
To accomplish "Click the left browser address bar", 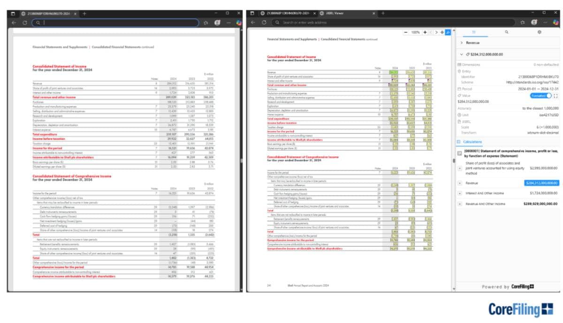I will pos(117,22).
